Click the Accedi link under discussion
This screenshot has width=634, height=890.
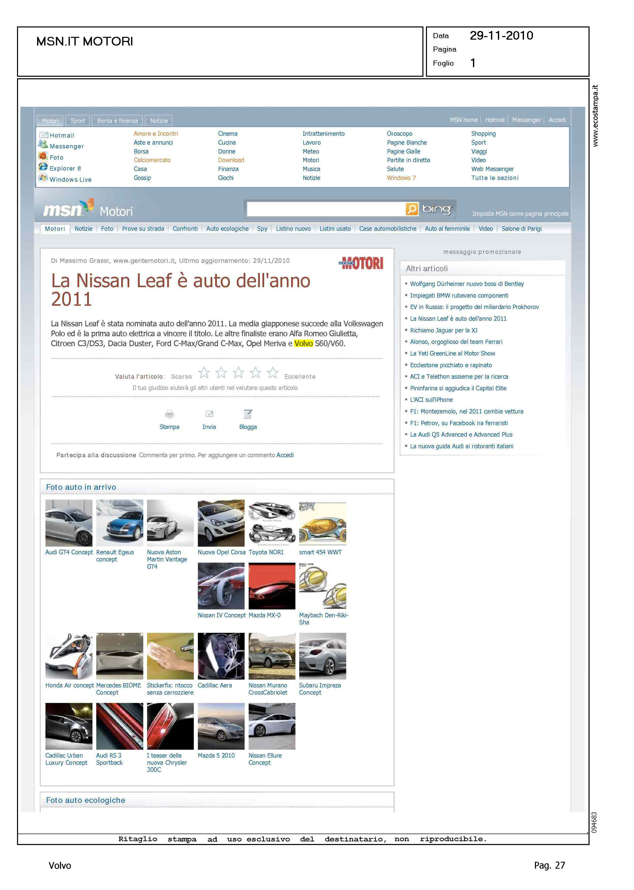click(x=285, y=455)
